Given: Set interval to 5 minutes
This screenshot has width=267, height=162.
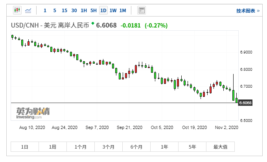Looking at the screenshot, I should point(54,10).
